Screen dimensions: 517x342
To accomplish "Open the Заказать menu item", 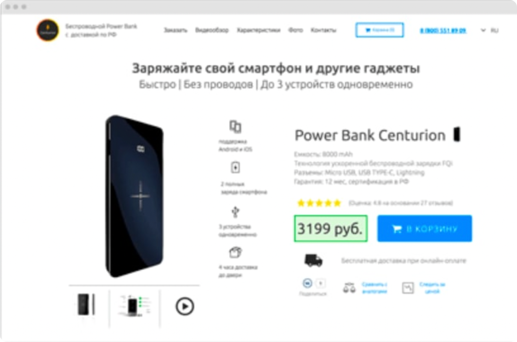I will [175, 30].
